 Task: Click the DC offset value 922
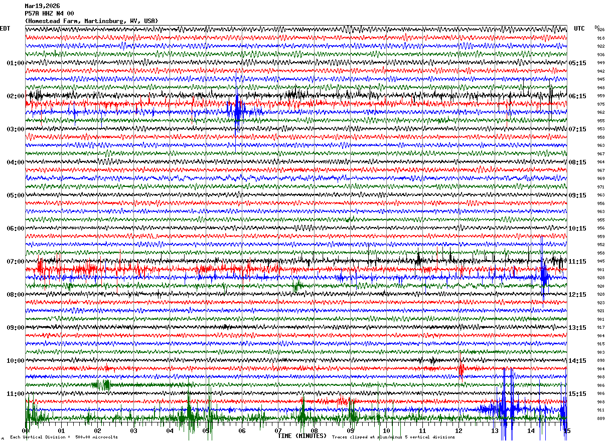click(x=600, y=47)
